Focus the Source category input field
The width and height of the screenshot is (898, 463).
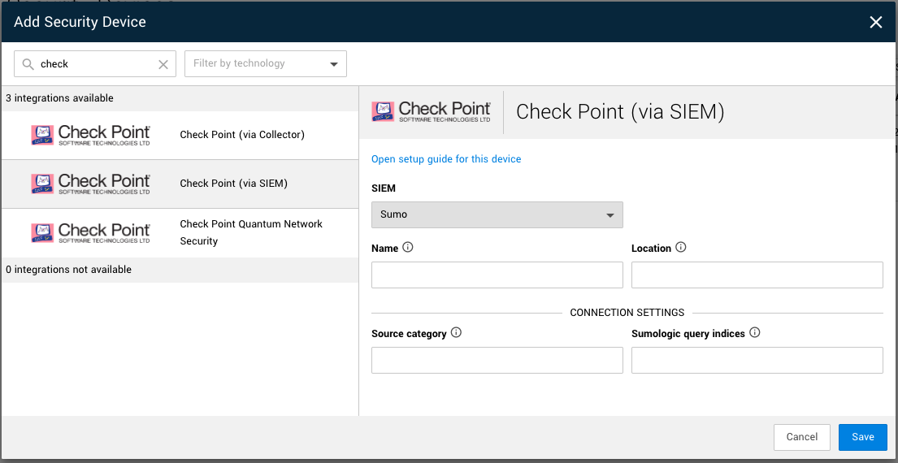coord(497,360)
